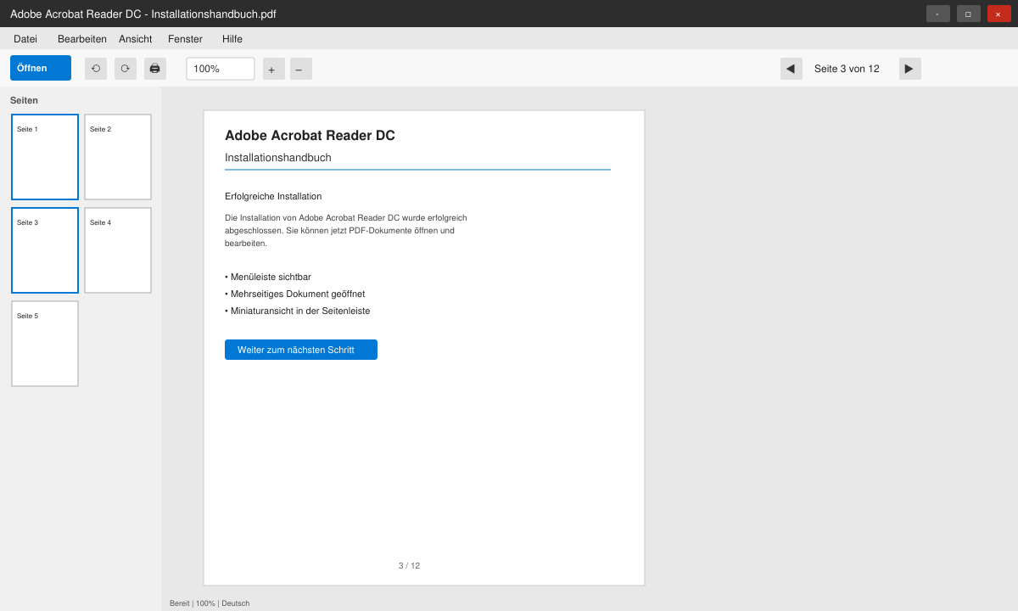Click the status bar text 'Bereit | 100% | Deutsch'
This screenshot has width=1018, height=611.
(x=210, y=603)
